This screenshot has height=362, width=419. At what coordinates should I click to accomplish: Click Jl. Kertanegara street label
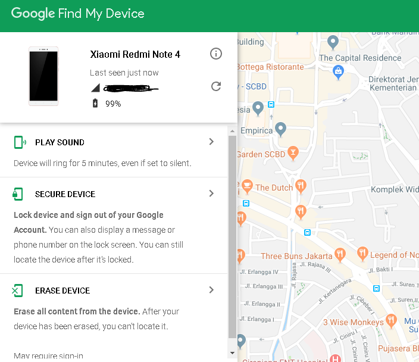334,291
